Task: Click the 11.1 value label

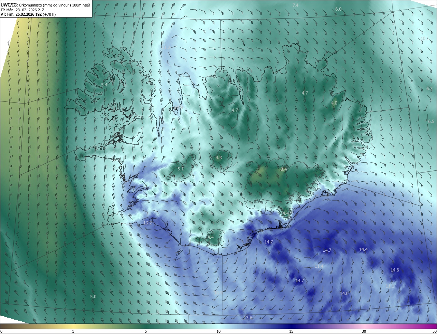Action: 390,286
